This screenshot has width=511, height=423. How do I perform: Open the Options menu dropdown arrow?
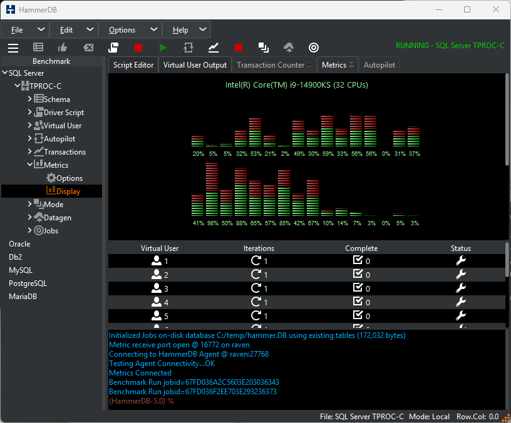pyautogui.click(x=154, y=29)
